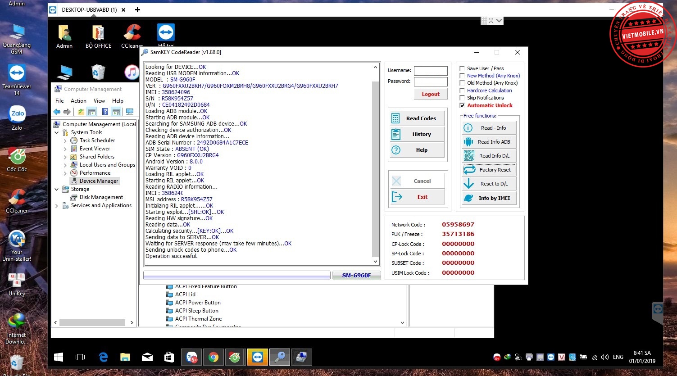The width and height of the screenshot is (677, 376).
Task: Click the Logout button
Action: 431,94
